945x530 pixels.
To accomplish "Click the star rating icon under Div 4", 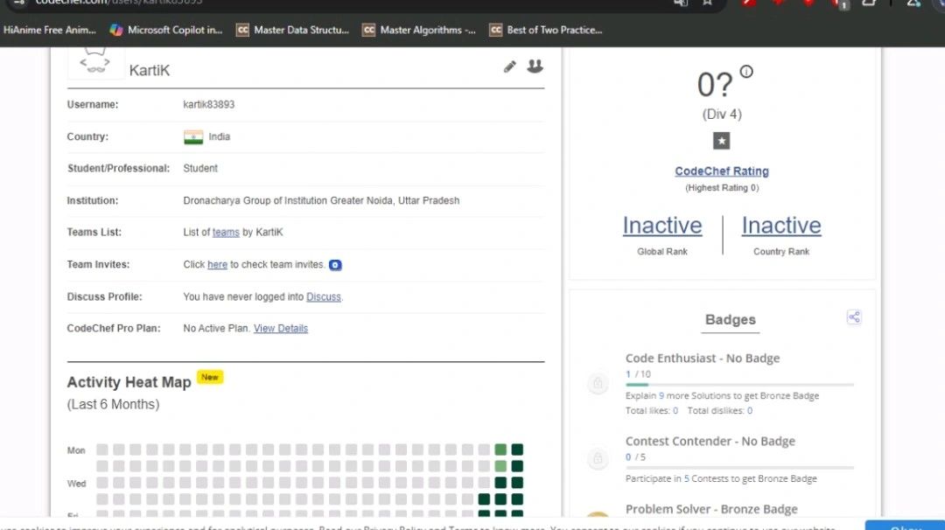I will point(721,141).
